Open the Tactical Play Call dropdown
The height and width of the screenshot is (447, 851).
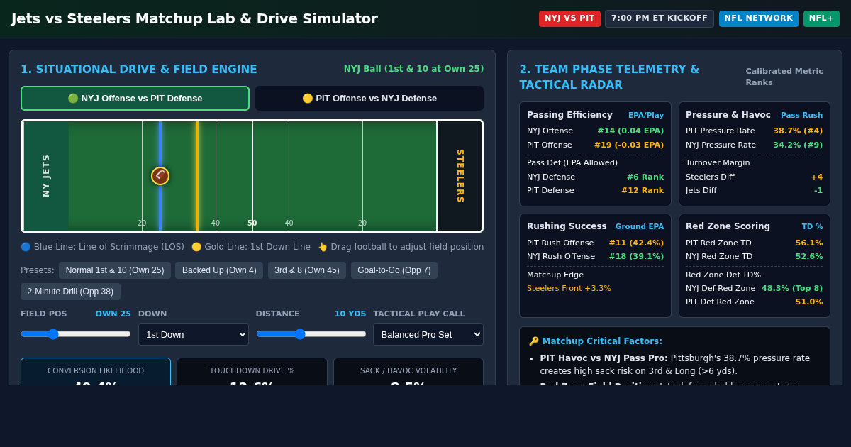(x=428, y=334)
